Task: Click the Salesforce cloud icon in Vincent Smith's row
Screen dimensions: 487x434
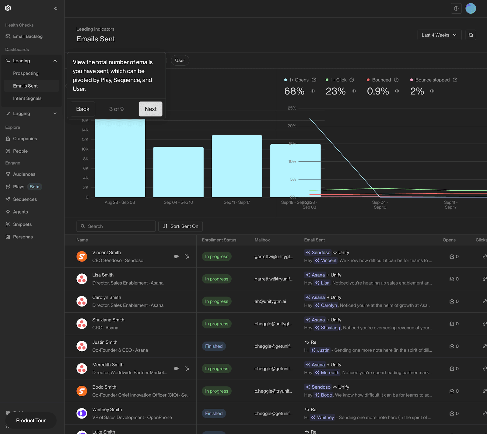Action: (176, 256)
